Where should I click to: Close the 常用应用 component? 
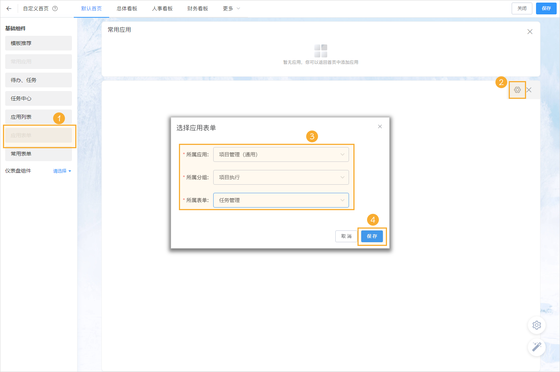click(x=530, y=32)
